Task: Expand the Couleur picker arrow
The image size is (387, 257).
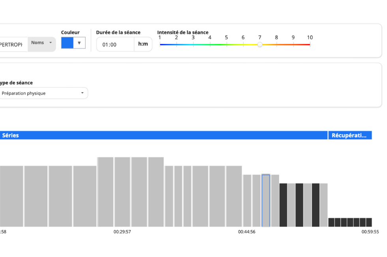Action: 79,43
